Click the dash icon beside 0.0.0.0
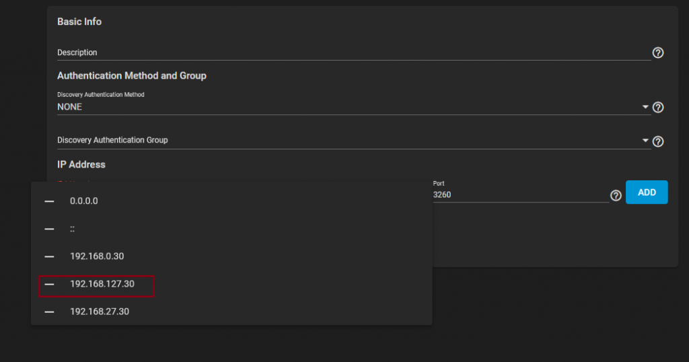689x362 pixels. coord(49,201)
